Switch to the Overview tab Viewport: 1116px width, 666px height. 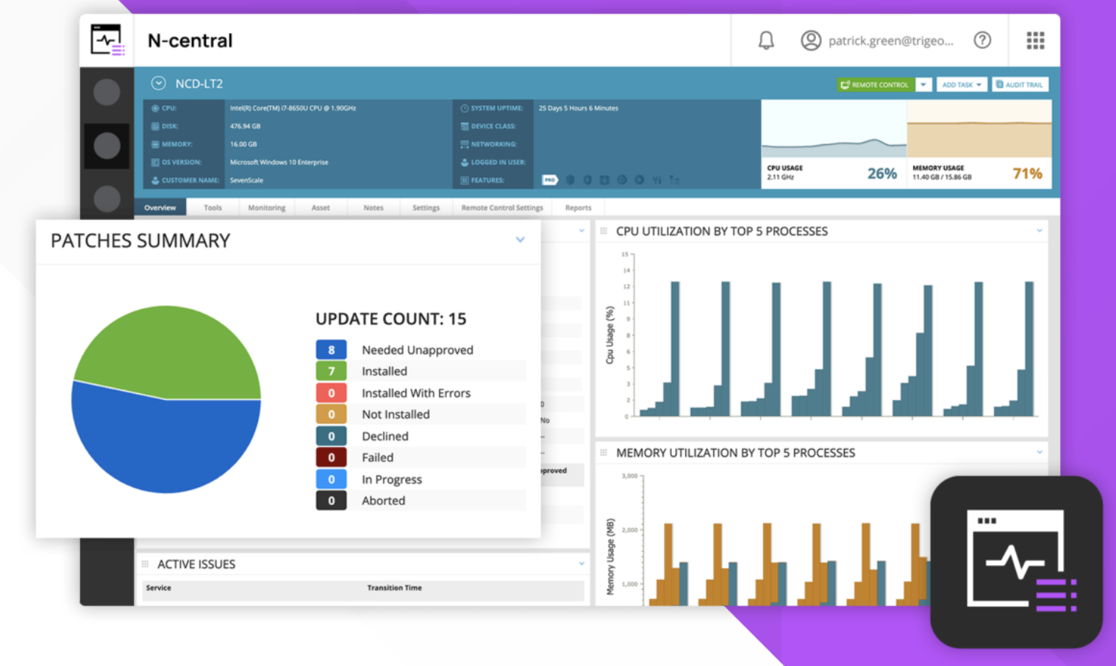(160, 207)
